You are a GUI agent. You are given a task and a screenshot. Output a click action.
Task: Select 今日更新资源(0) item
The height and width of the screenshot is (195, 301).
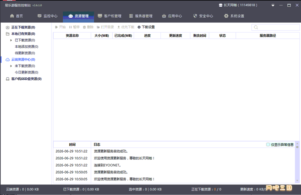[26, 72]
